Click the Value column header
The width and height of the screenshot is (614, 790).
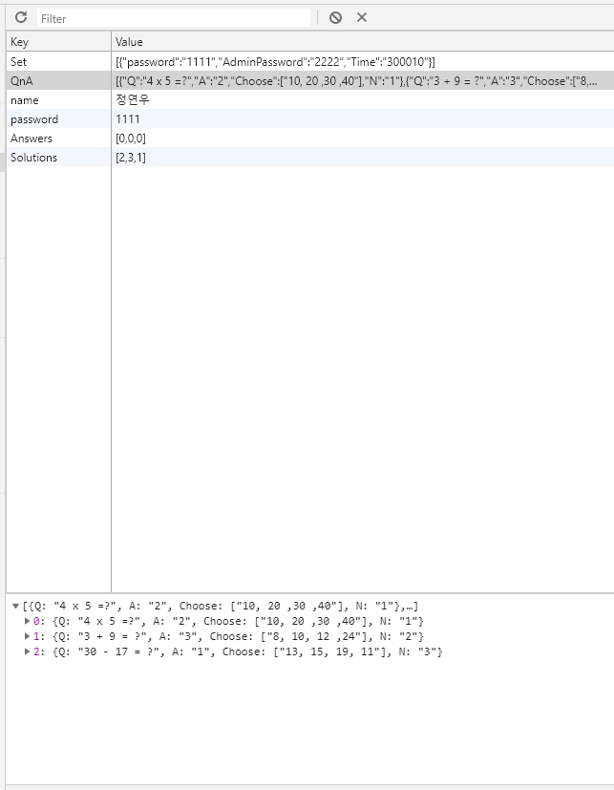click(x=129, y=42)
